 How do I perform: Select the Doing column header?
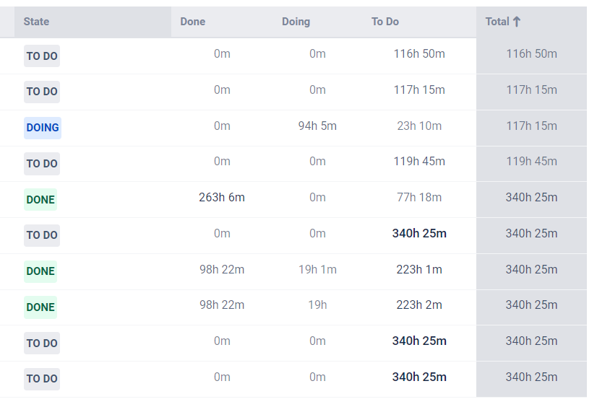click(296, 22)
